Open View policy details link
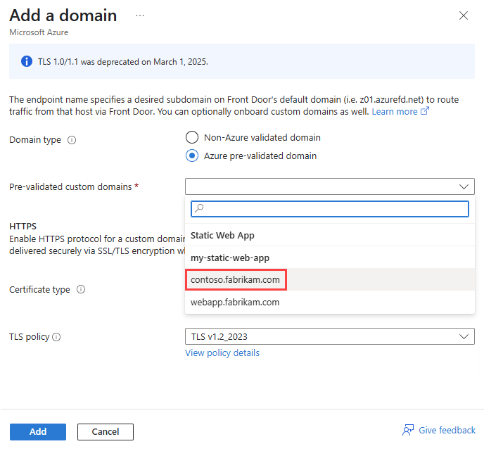 (222, 352)
